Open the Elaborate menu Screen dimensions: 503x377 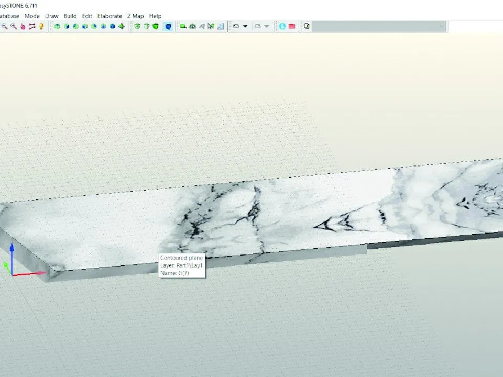110,16
